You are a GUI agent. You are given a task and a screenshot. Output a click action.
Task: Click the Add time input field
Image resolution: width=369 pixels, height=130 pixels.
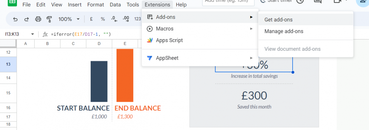[228, 2]
